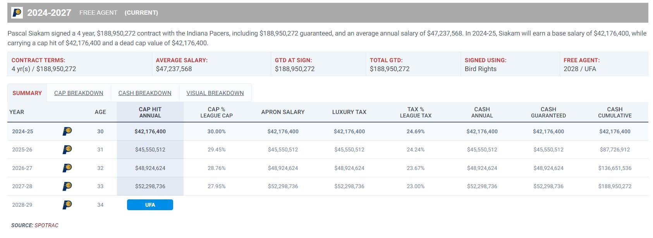The width and height of the screenshot is (653, 238).
Task: Switch to the Summary tab
Action: (x=27, y=93)
